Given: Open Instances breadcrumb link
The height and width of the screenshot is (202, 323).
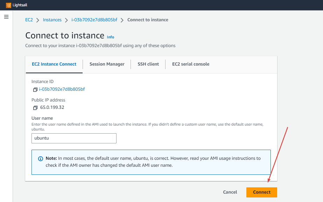Looking at the screenshot, I should coord(52,20).
